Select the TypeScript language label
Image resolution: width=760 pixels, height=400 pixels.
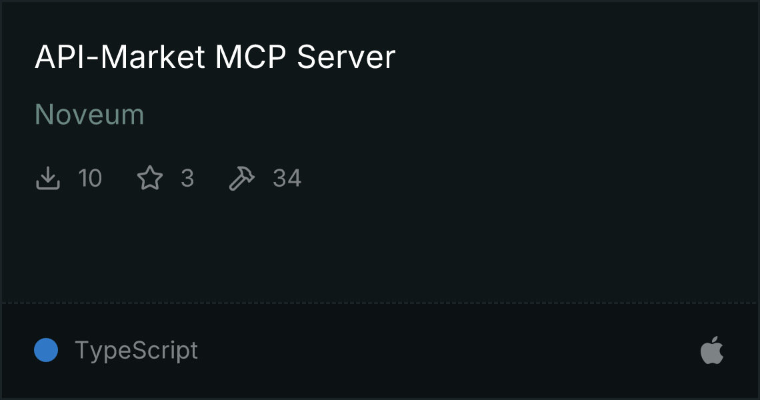(x=136, y=350)
